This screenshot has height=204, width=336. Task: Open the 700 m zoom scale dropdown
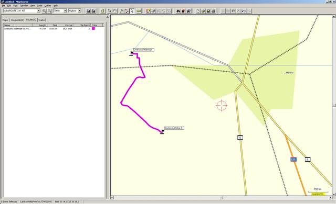pos(65,10)
